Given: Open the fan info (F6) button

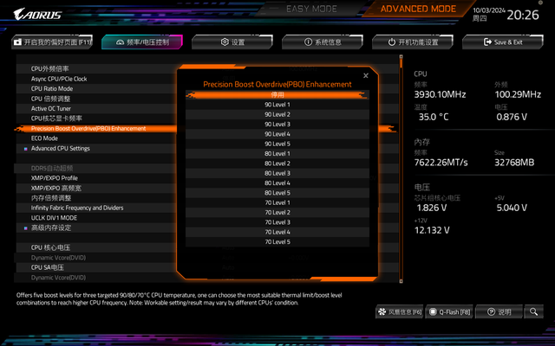Looking at the screenshot, I should [400, 311].
